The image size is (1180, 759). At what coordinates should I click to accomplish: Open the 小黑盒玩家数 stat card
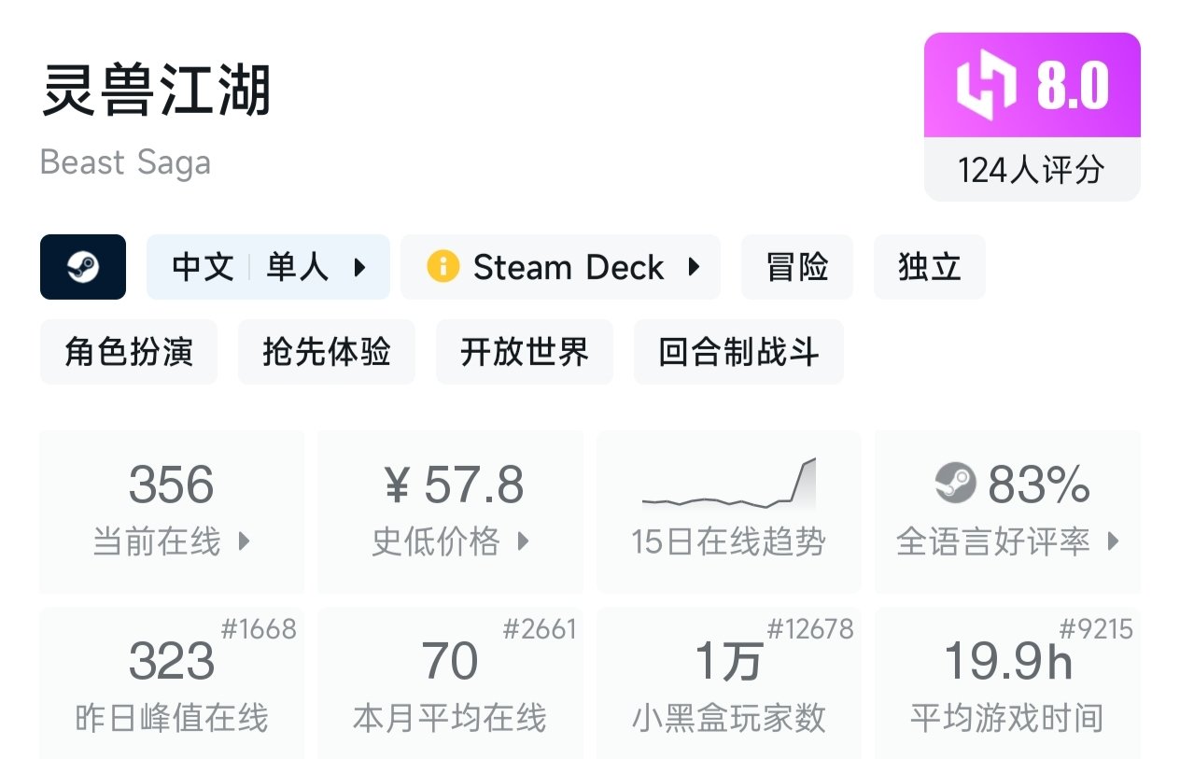729,682
